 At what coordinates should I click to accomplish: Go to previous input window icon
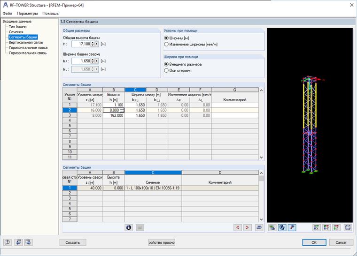tap(18, 242)
